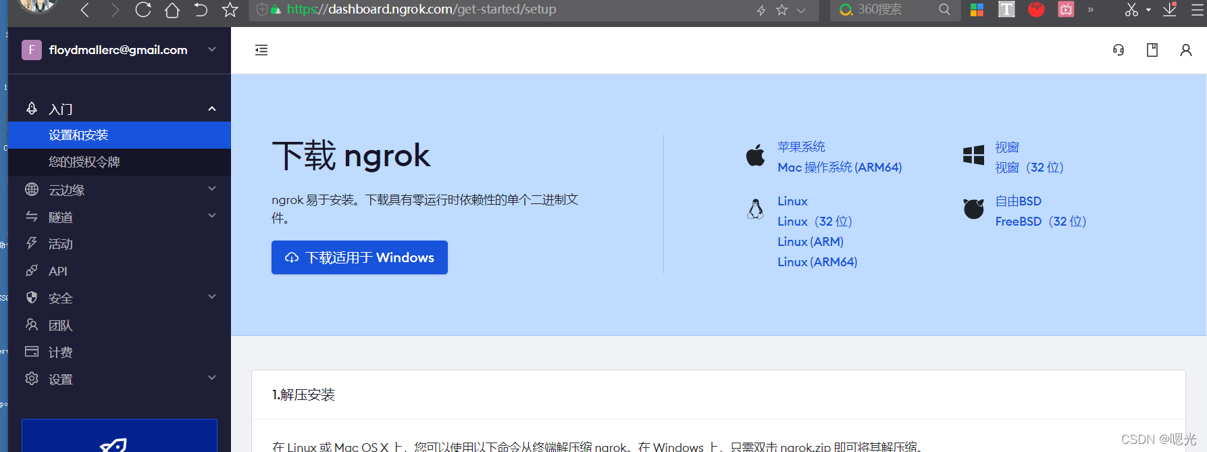Click the F account avatar badge
Screen dimensions: 1207x452
point(32,50)
